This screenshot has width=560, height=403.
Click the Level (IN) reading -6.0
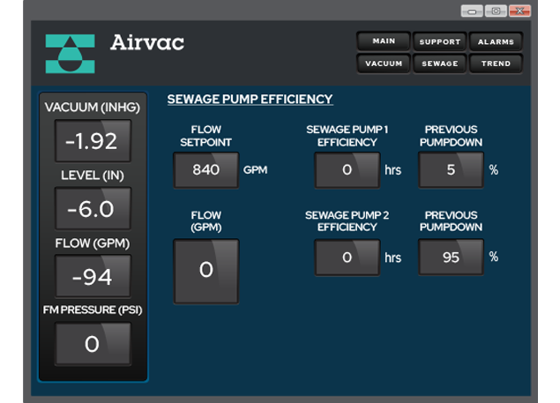[93, 209]
